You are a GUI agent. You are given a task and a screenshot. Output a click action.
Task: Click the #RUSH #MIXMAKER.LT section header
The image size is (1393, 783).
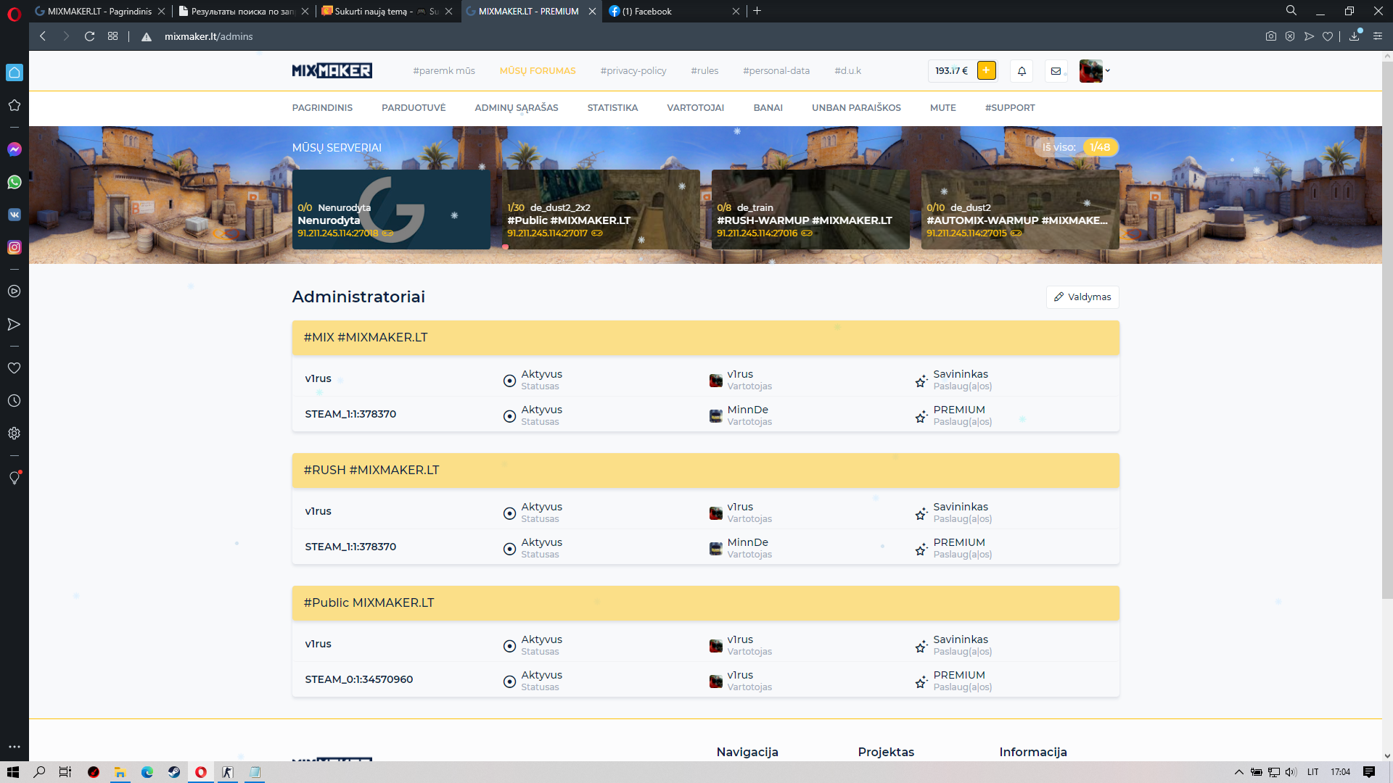pyautogui.click(x=705, y=471)
